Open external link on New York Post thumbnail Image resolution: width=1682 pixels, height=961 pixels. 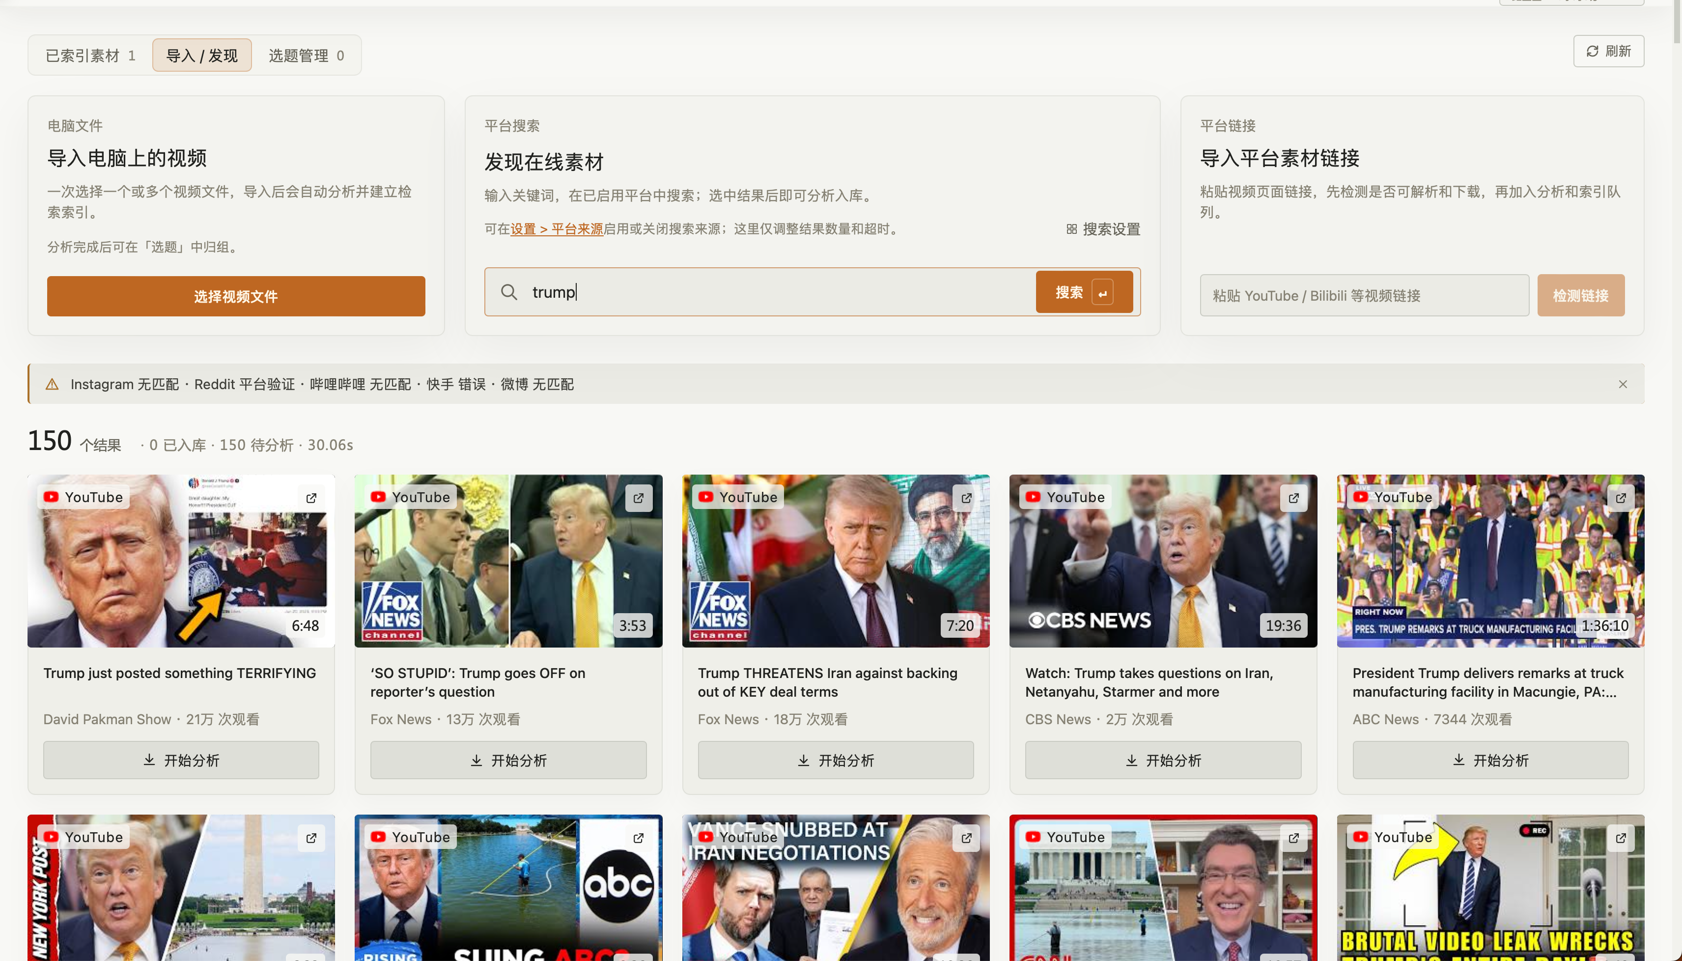(x=311, y=838)
